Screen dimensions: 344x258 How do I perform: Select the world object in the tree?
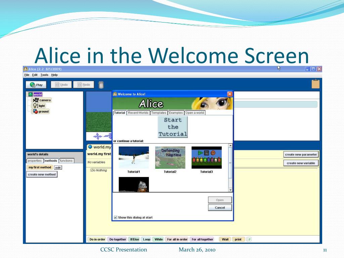(38, 94)
